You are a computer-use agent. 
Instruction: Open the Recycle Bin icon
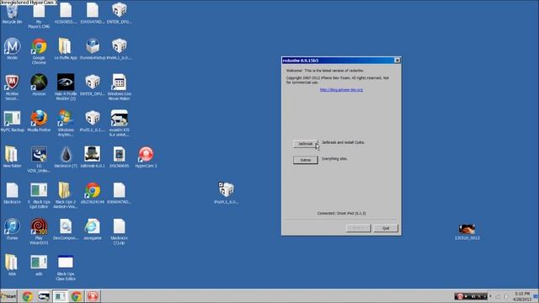pyautogui.click(x=12, y=13)
